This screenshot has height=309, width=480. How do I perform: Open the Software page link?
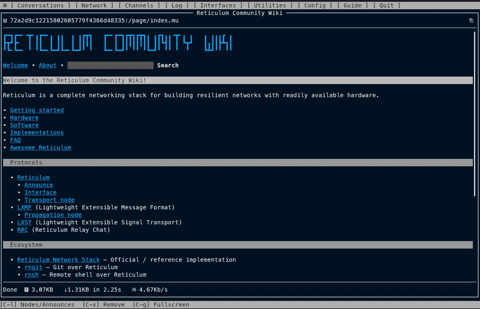pyautogui.click(x=25, y=125)
